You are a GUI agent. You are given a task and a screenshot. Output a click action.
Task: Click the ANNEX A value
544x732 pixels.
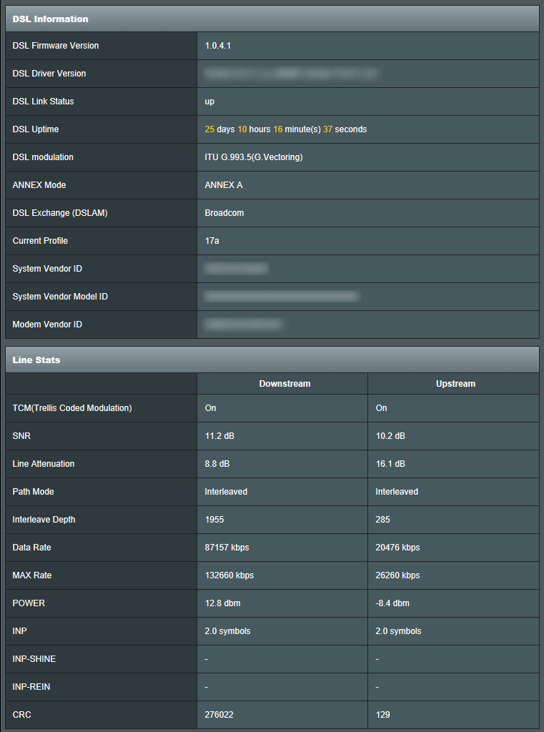click(x=224, y=185)
